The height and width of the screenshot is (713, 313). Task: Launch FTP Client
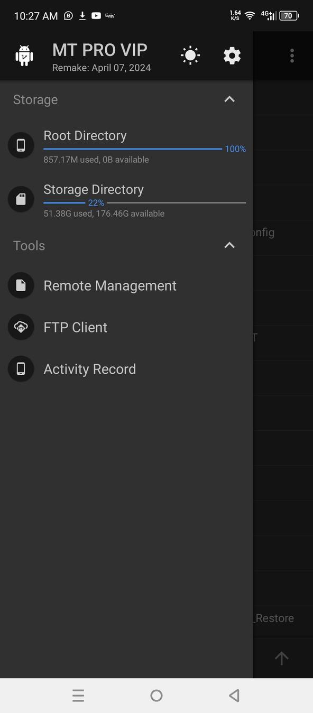(x=126, y=327)
